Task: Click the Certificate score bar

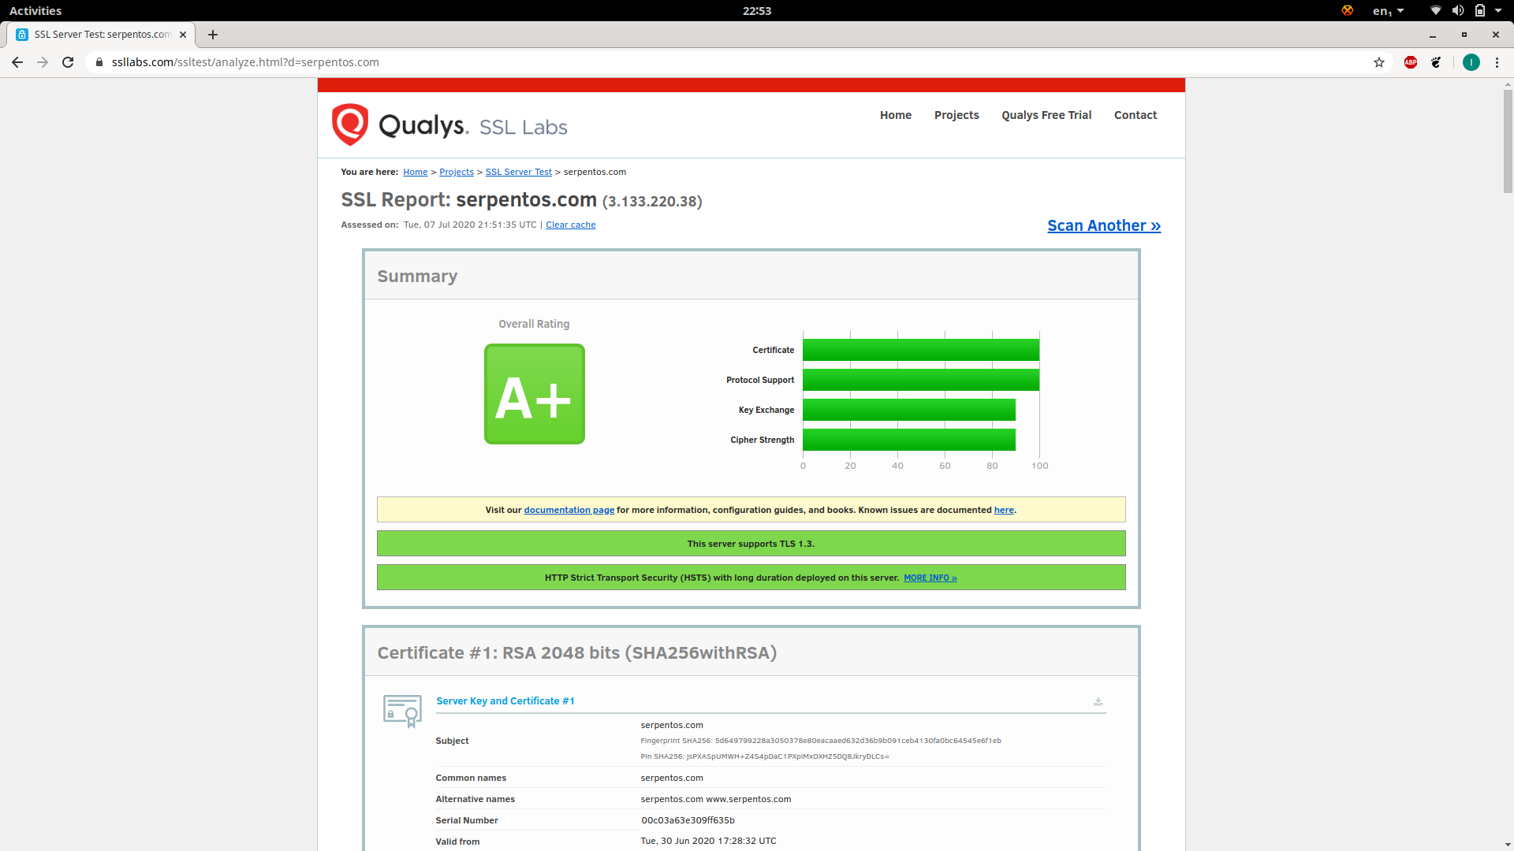Action: tap(921, 350)
